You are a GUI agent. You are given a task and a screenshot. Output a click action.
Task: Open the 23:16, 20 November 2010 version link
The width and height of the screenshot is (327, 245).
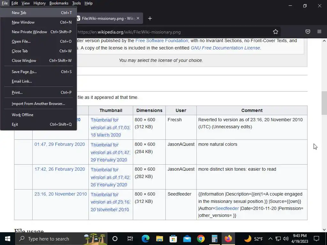(x=60, y=194)
